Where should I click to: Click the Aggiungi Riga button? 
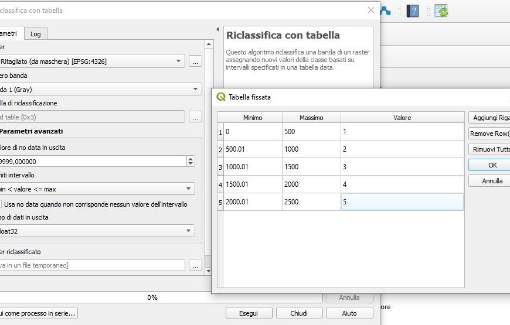point(488,118)
